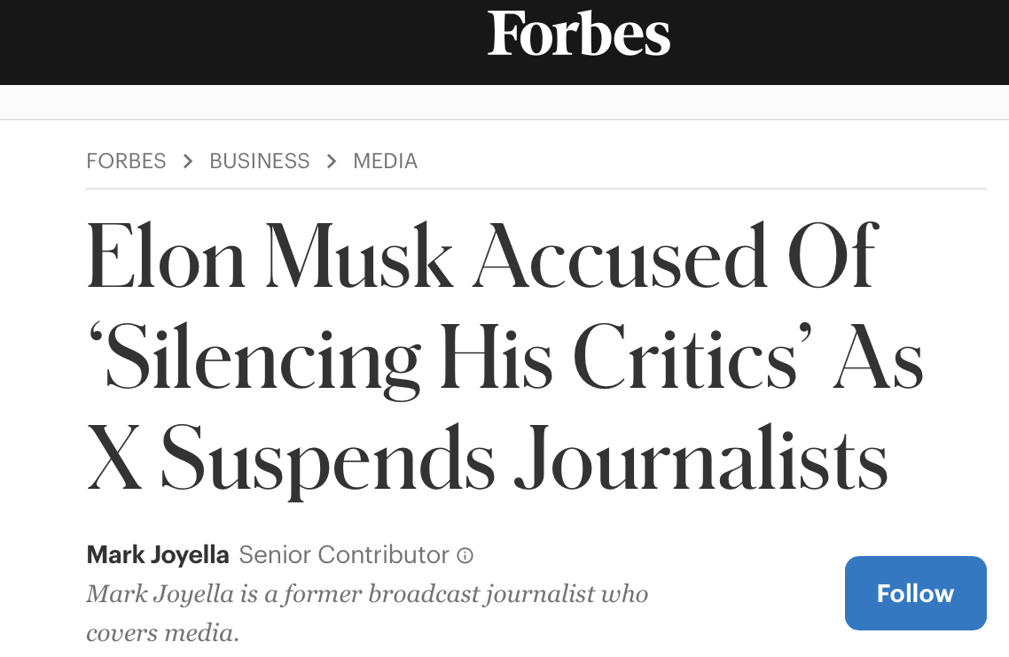Click "Suspends" in the headline
Screen dimensions: 1009x657
pos(330,459)
